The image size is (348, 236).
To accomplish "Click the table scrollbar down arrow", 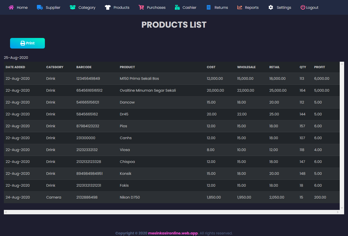I will click(x=342, y=208).
